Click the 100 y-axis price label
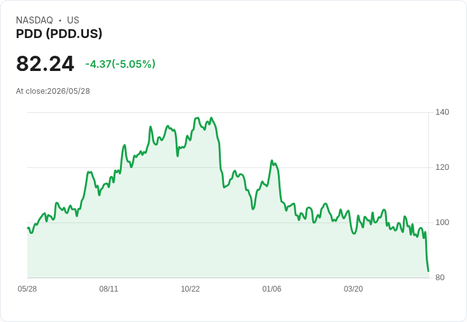The image size is (467, 322). [x=442, y=222]
